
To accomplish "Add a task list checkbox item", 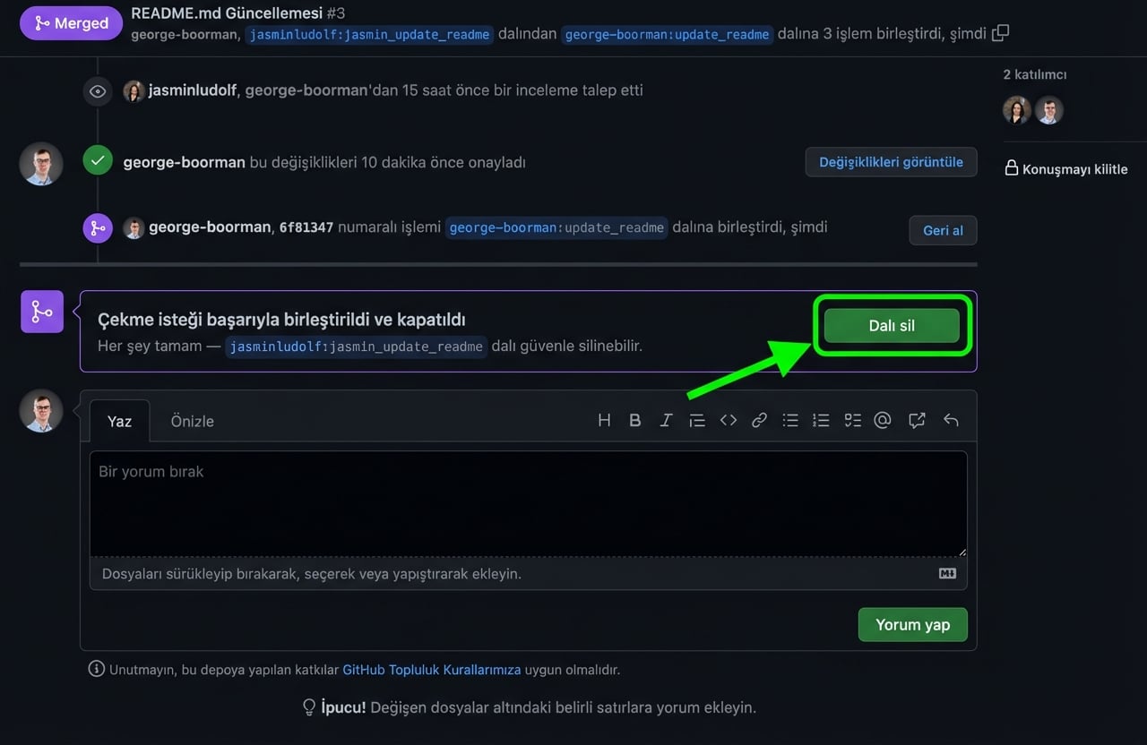I will (852, 420).
